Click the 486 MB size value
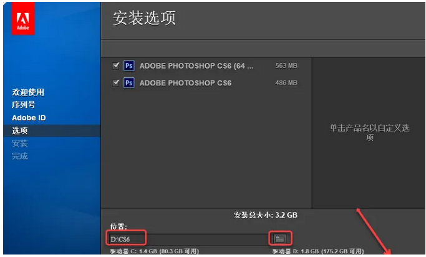 tap(286, 82)
